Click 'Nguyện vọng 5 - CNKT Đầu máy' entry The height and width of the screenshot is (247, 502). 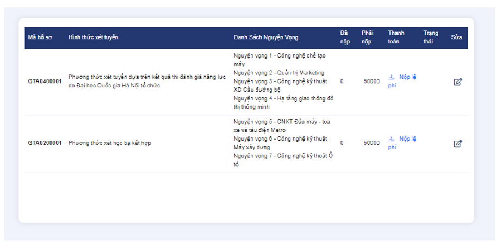point(282,122)
